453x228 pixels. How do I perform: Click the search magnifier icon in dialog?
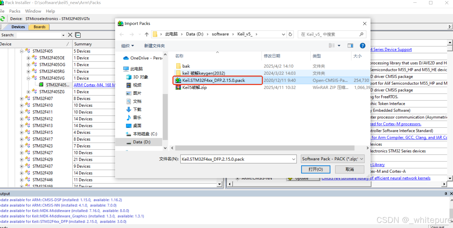(x=361, y=34)
